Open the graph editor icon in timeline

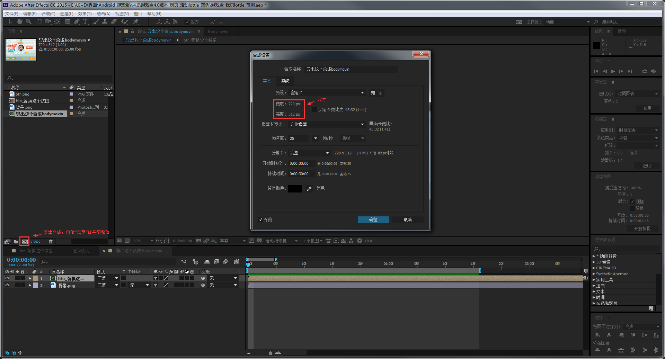tap(237, 262)
